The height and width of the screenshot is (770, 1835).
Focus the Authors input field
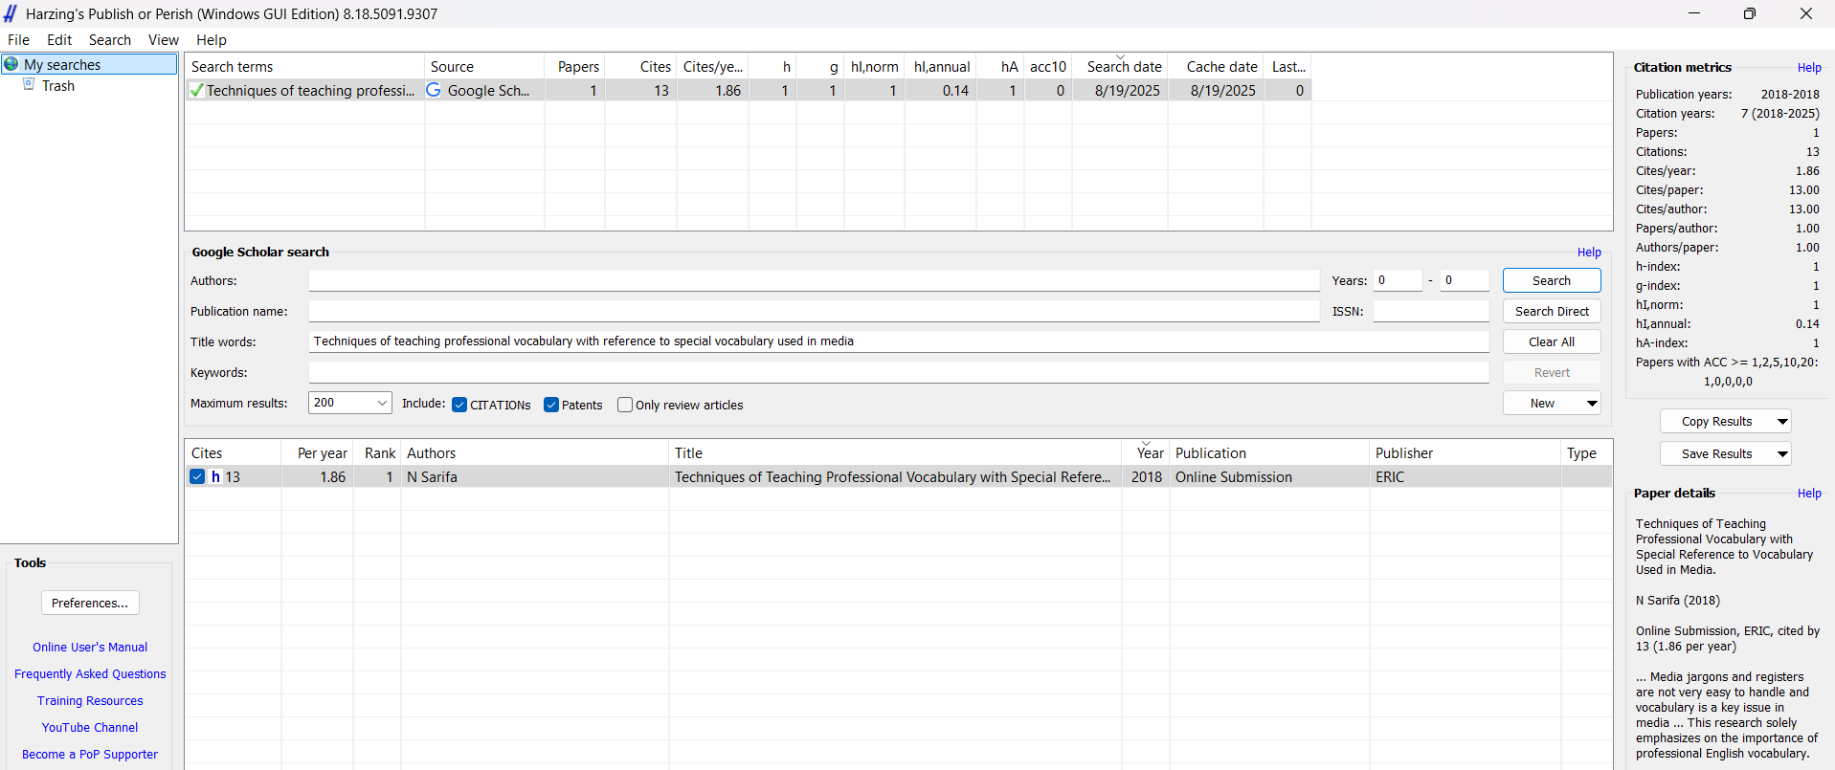pyautogui.click(x=814, y=280)
